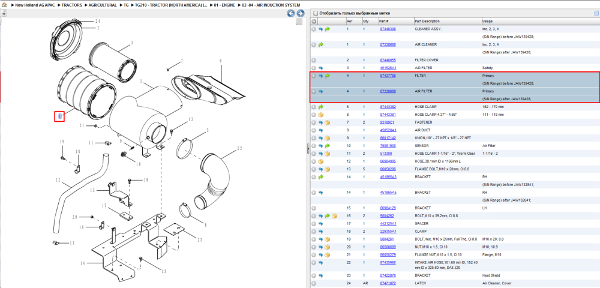
Task: Click callout 22 on the diagram
Action: click(239, 148)
